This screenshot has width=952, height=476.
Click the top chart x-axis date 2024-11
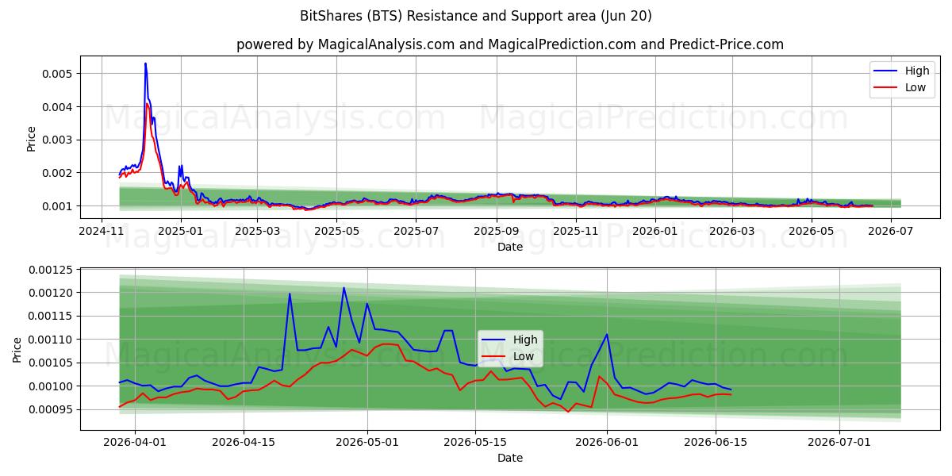click(102, 231)
